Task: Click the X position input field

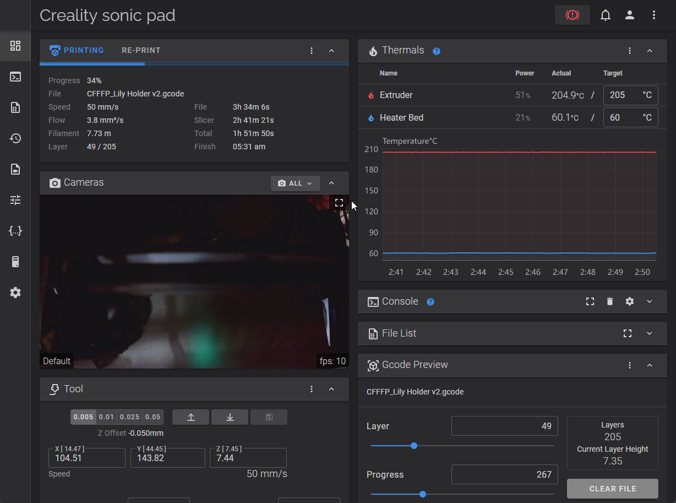Action: [87, 458]
